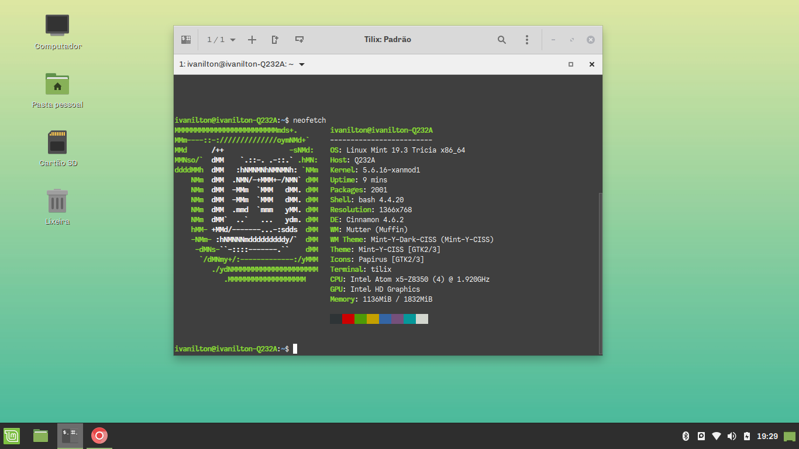Screen dimensions: 799x449
Task: Click the terminal's vertical scrollbar
Action: pyautogui.click(x=600, y=272)
